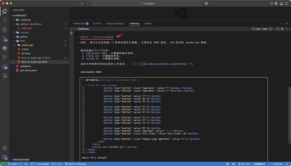Toggle secondary sidebar layout button

click(x=287, y=3)
